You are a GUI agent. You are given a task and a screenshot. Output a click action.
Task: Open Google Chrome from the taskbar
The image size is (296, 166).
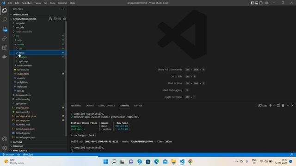190,161
